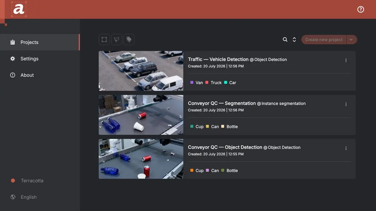
Task: Click Segmentation project's 'Created: 20 July 2026' text
Action: pyautogui.click(x=206, y=110)
